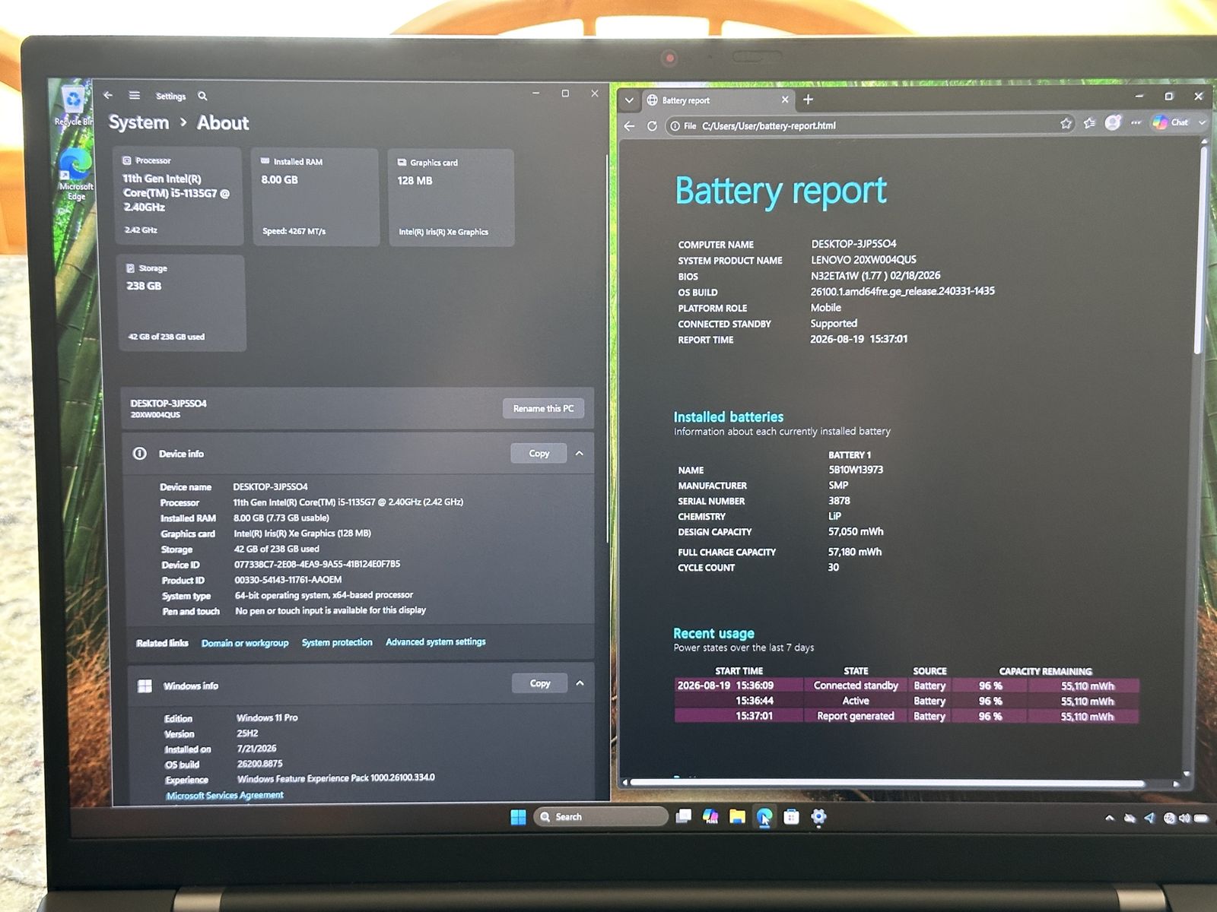The image size is (1217, 912).
Task: Reload the Battery report page
Action: pos(652,126)
